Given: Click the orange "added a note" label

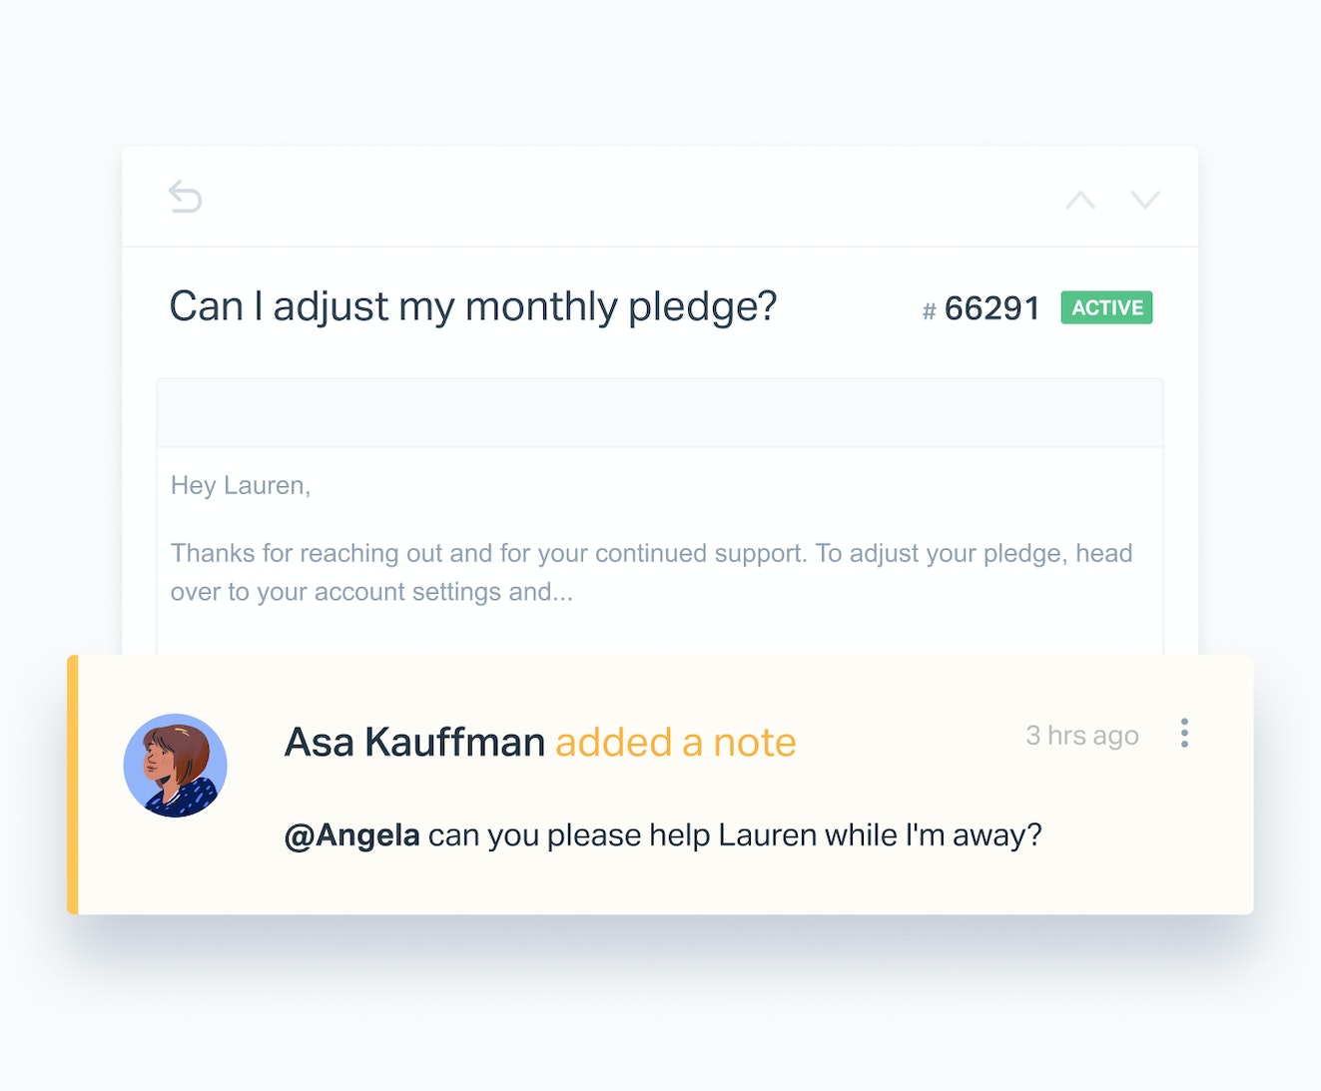Looking at the screenshot, I should [676, 743].
